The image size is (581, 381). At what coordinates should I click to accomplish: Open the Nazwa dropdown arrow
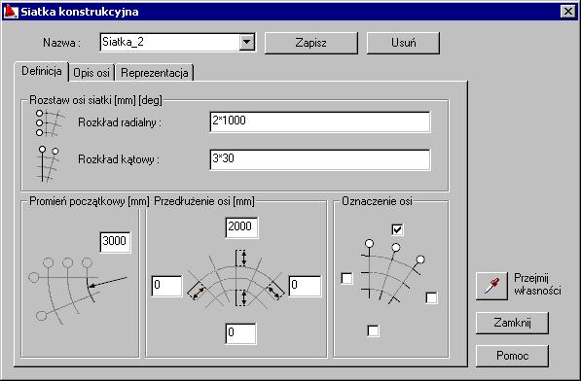[247, 42]
